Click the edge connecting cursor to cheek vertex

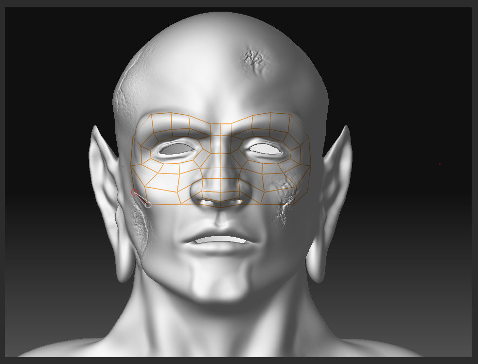(142, 198)
